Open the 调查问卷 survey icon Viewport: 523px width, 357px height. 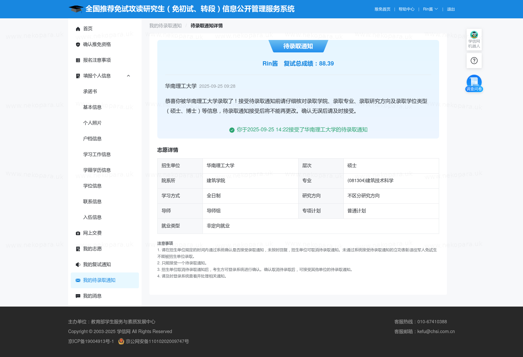[474, 83]
